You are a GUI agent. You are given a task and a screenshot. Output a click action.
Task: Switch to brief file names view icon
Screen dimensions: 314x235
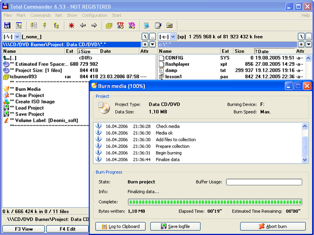(x=34, y=26)
